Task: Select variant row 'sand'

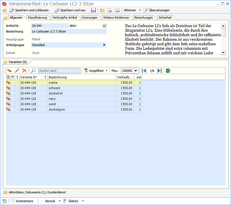Action: (x=74, y=104)
